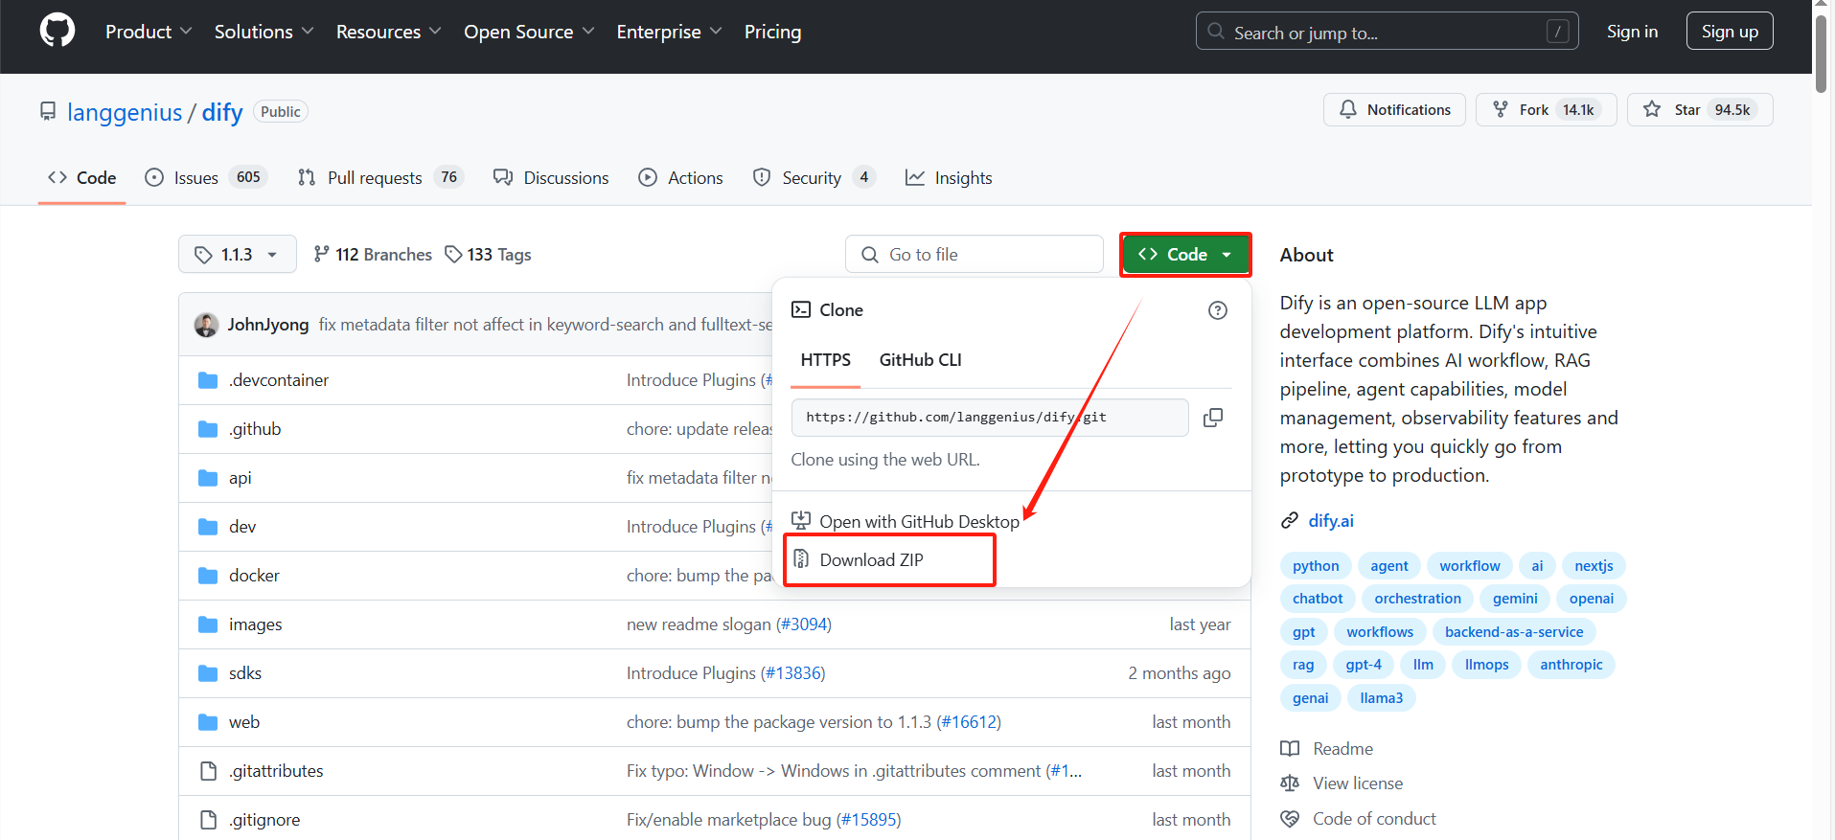Screen dimensions: 1835x840
Task: Click the python topic tag
Action: (x=1316, y=566)
